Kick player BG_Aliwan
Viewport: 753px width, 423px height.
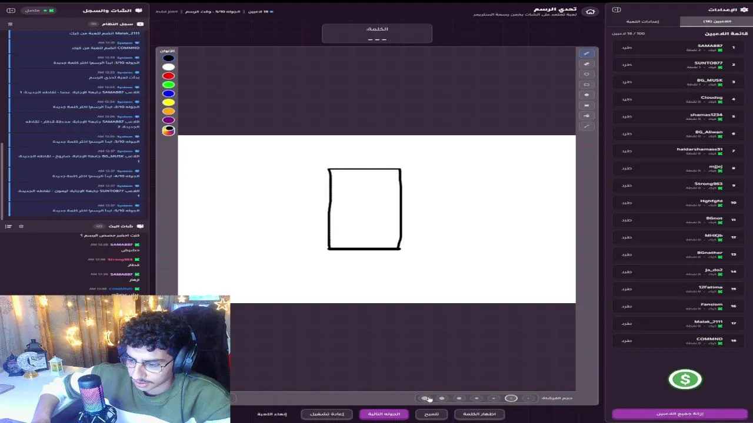coord(627,133)
